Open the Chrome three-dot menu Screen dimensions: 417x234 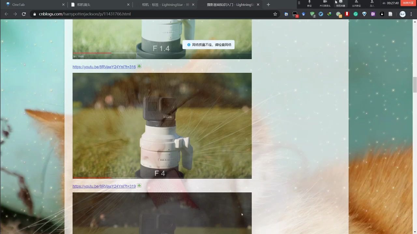tap(411, 14)
